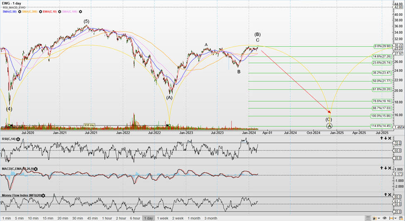Click the SMA(C,50) indicator label

pos(10,12)
